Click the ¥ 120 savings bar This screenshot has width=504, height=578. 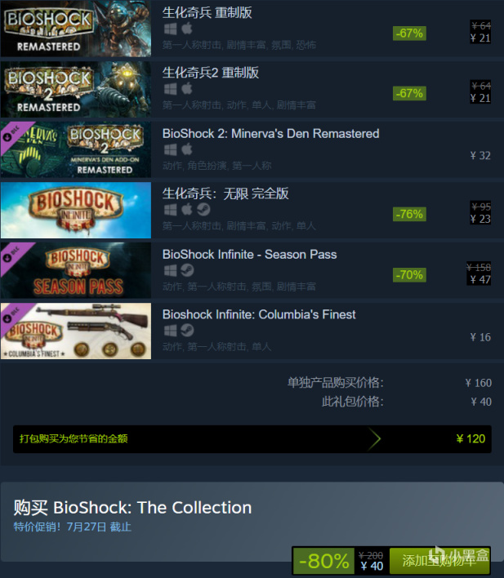pos(252,439)
